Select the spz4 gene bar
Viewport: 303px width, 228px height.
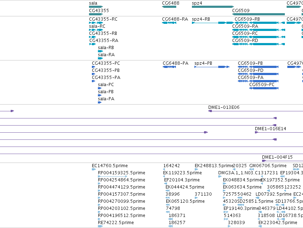click(213, 7)
